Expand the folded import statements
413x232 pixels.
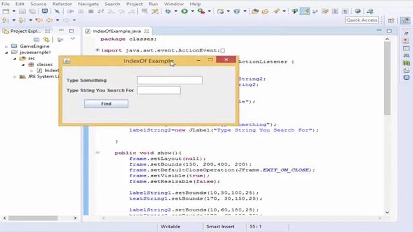click(97, 50)
